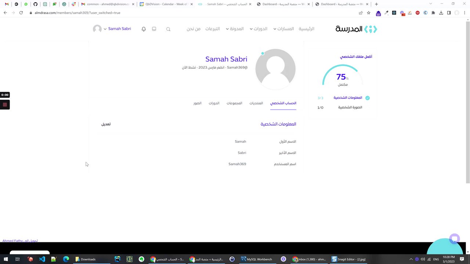Click the ENG language indicator
470x264 pixels.
click(x=436, y=259)
